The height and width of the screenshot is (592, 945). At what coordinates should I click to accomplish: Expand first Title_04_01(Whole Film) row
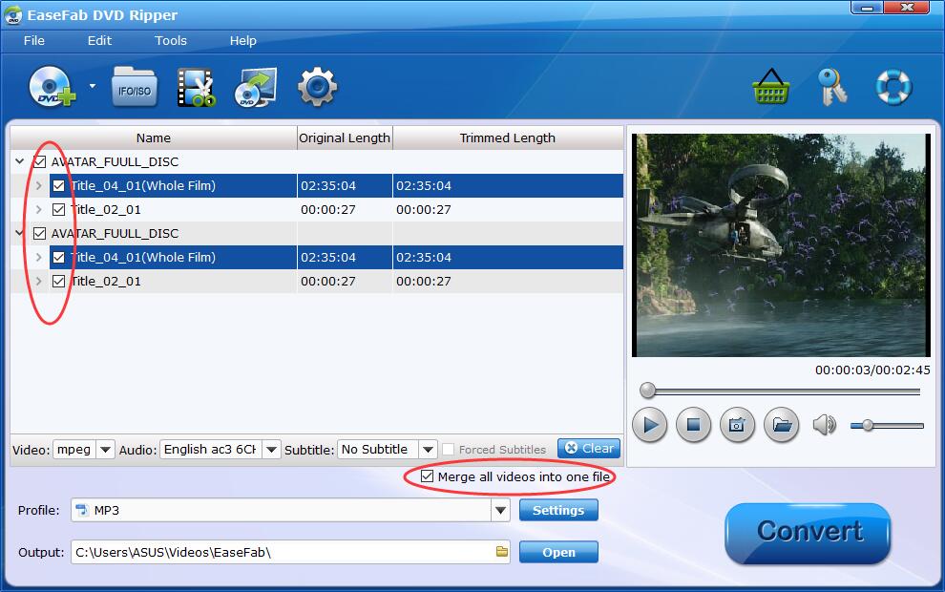(x=38, y=185)
